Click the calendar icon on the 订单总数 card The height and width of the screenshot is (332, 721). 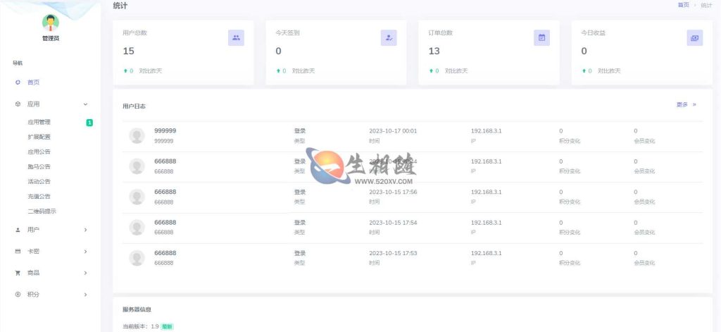[541, 38]
